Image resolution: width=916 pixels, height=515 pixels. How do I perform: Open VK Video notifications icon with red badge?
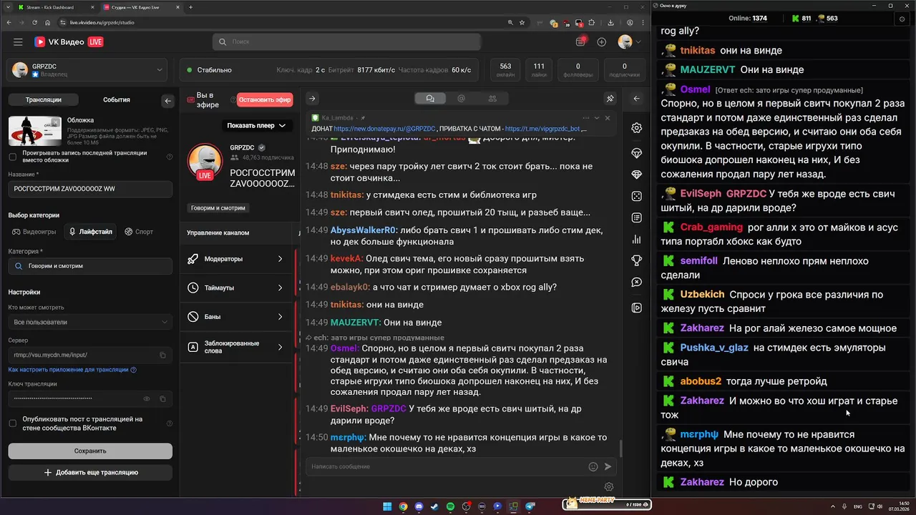point(581,41)
